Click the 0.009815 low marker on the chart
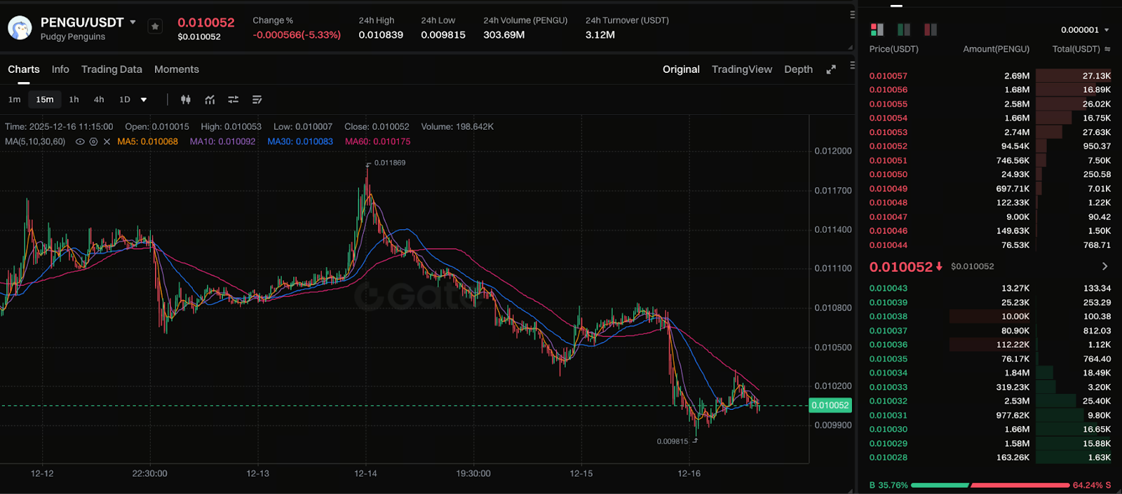The width and height of the screenshot is (1122, 494). coord(672,441)
